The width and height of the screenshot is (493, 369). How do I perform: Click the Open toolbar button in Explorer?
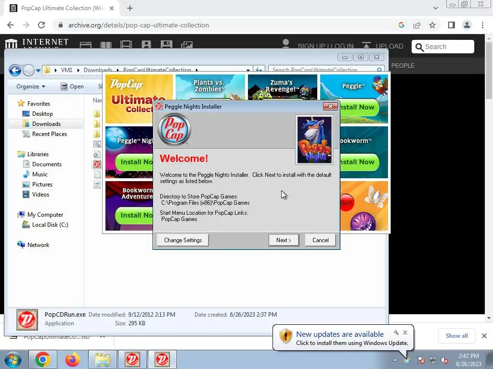(72, 86)
